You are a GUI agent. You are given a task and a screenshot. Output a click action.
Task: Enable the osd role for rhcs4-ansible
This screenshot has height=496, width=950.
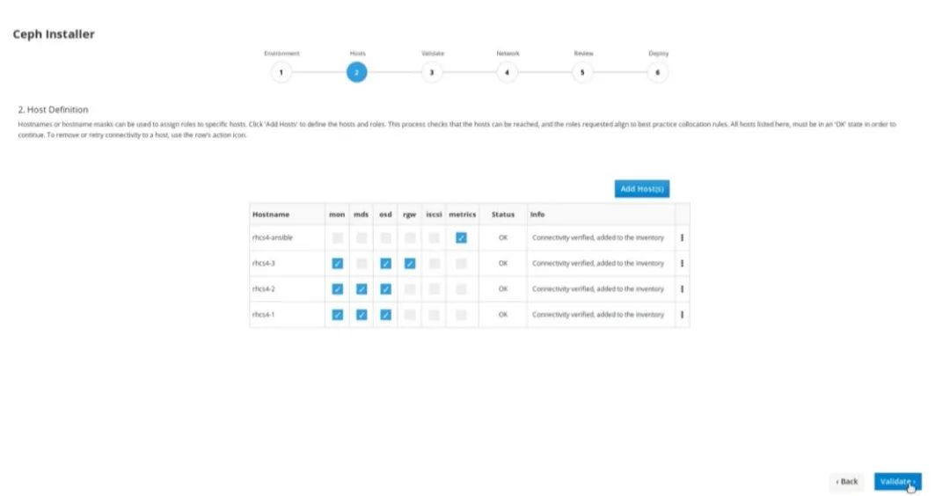pos(385,238)
